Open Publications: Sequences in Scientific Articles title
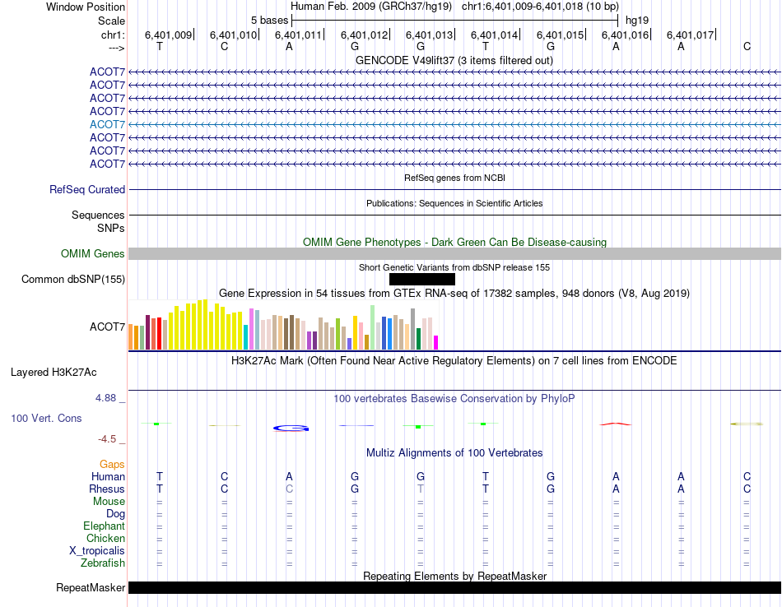The width and height of the screenshot is (782, 607). (454, 203)
